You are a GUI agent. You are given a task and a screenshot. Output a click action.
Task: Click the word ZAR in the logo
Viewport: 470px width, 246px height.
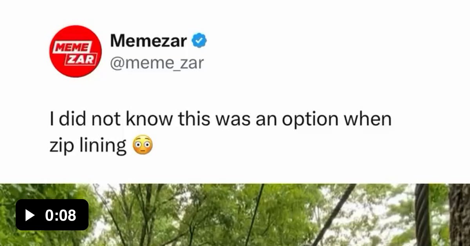pos(80,59)
